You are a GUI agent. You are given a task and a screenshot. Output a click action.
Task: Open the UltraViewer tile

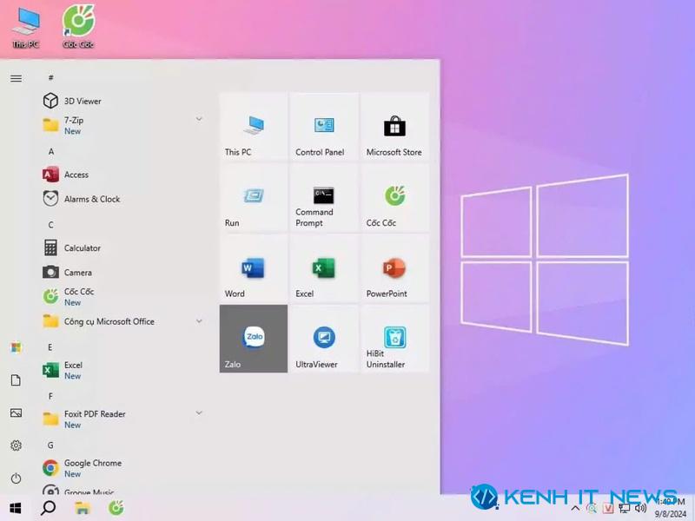click(324, 339)
